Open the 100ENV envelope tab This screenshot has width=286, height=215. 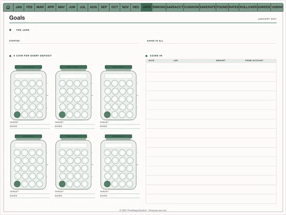pos(277,7)
